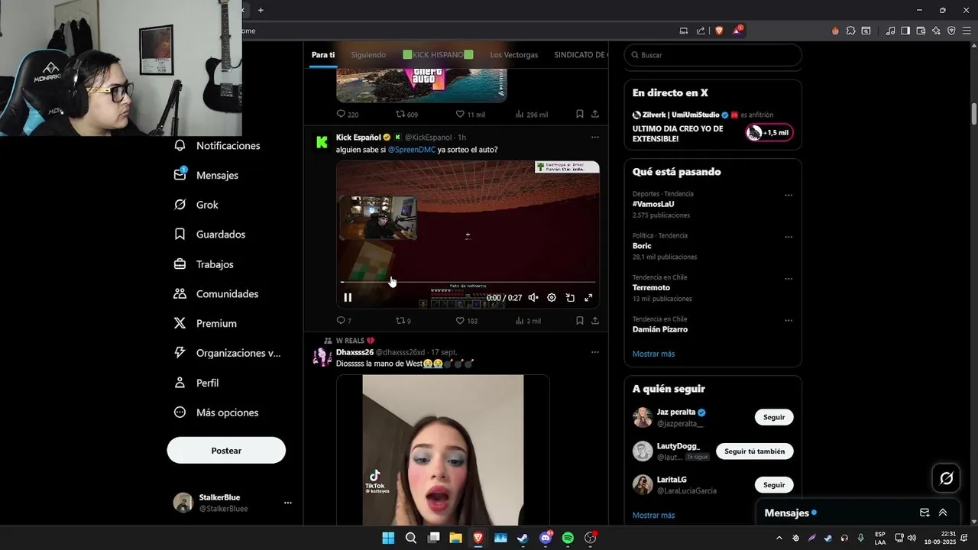Repost the Kick Español post
The width and height of the screenshot is (978, 550).
tap(403, 321)
